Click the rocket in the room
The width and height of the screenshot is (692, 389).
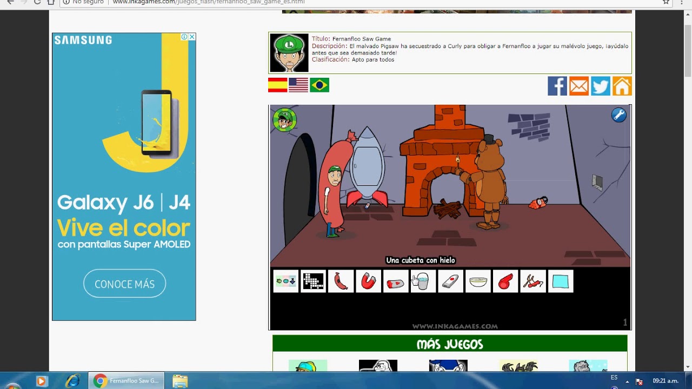pyautogui.click(x=368, y=167)
